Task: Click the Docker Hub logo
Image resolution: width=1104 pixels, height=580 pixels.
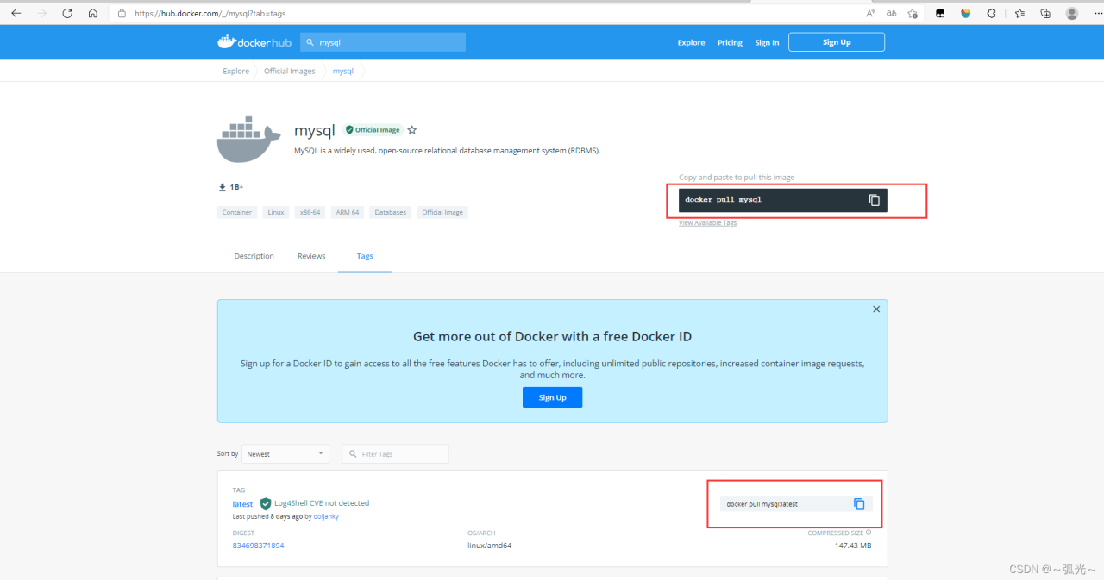Action: (254, 42)
